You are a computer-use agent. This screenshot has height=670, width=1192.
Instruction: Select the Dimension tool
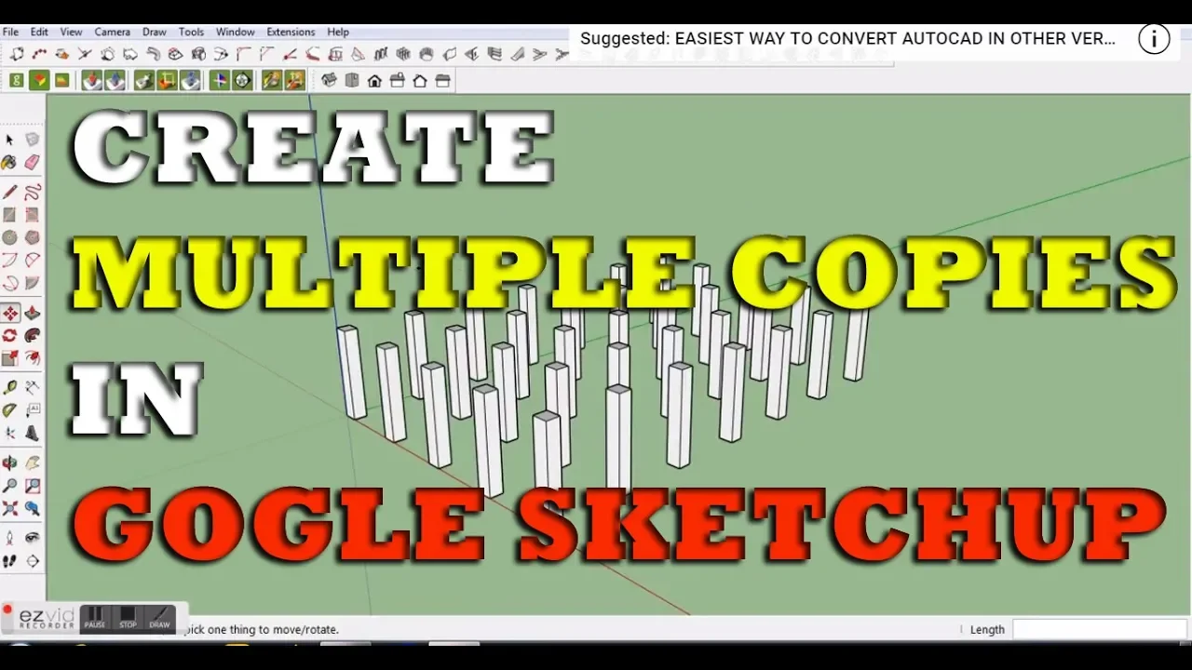tap(33, 387)
